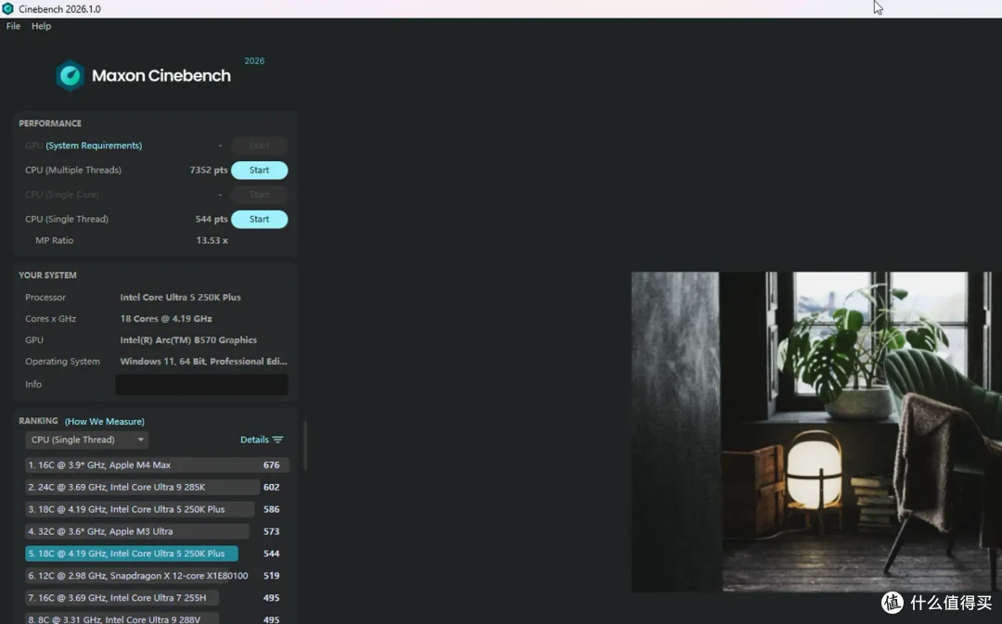
Task: Click the 7352 pts multi-thread score
Action: coord(209,170)
